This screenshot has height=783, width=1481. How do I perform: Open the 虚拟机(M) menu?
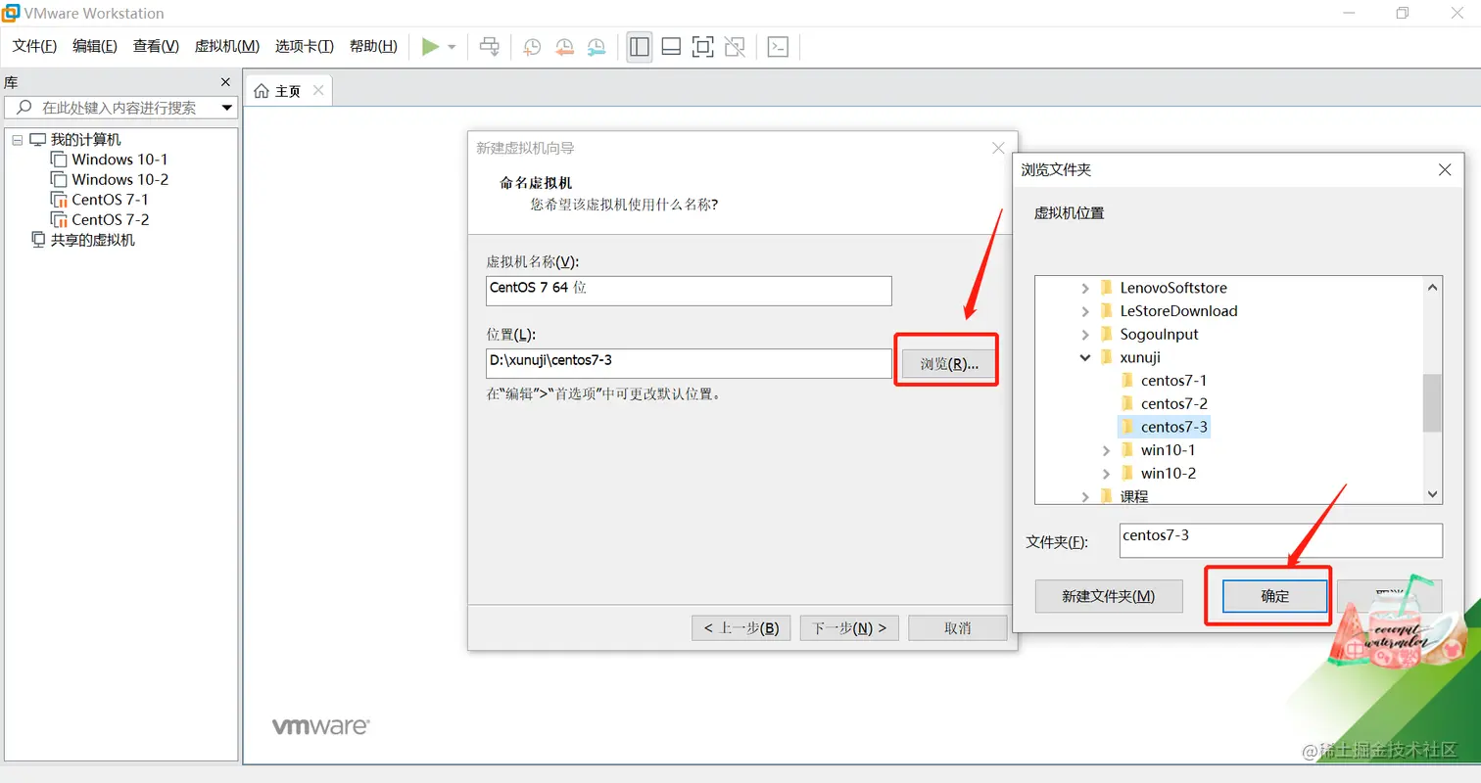point(227,46)
